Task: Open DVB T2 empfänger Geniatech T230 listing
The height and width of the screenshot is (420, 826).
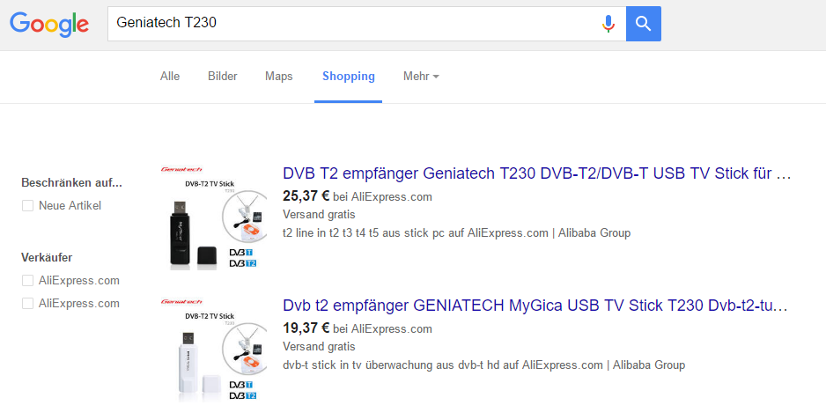Action: (x=537, y=173)
